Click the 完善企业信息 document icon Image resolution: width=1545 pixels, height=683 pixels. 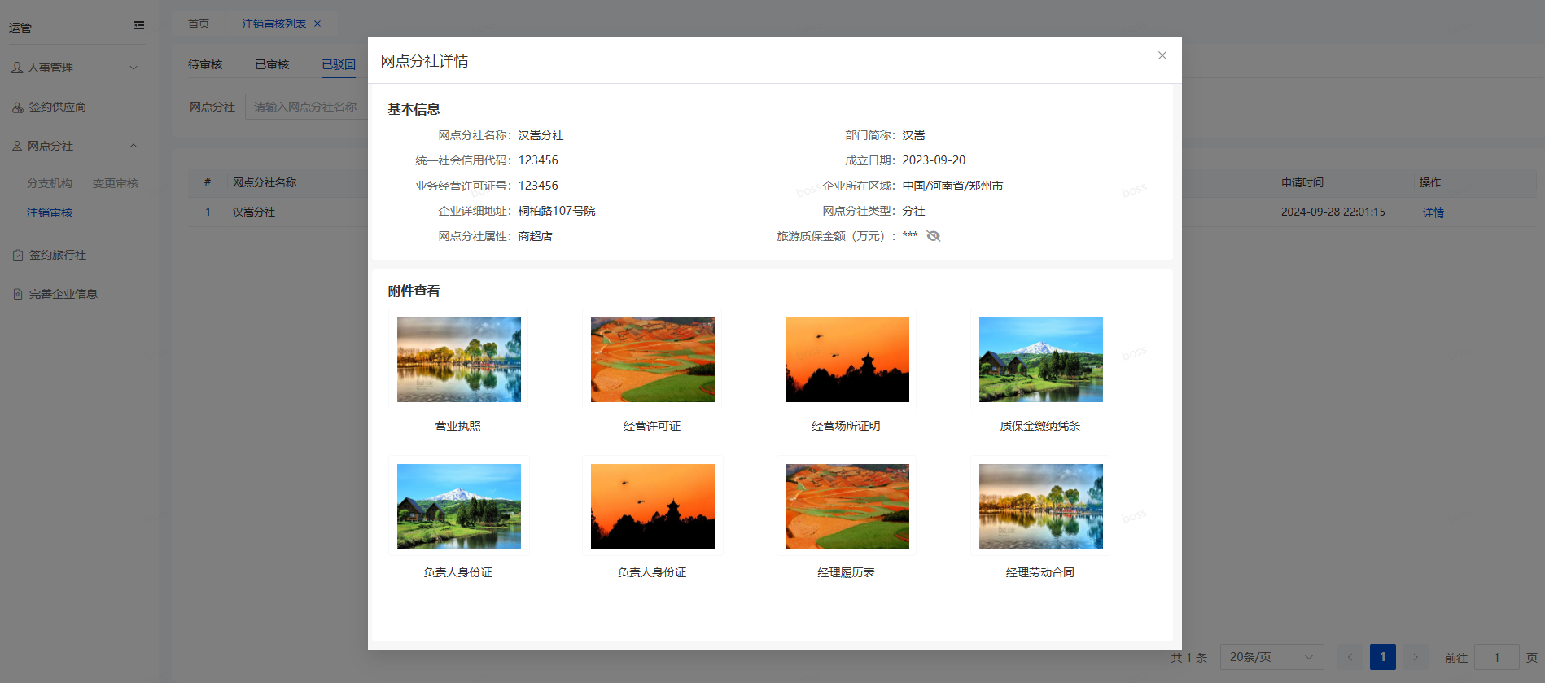18,295
